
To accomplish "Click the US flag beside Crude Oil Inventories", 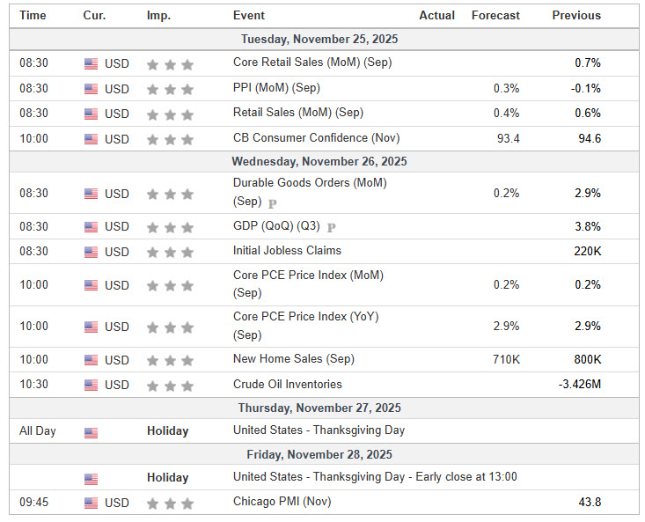I will [x=92, y=385].
